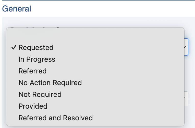The image size is (195, 128).
Task: Open the lower partially hidden dropdown
Action: pos(186,98)
